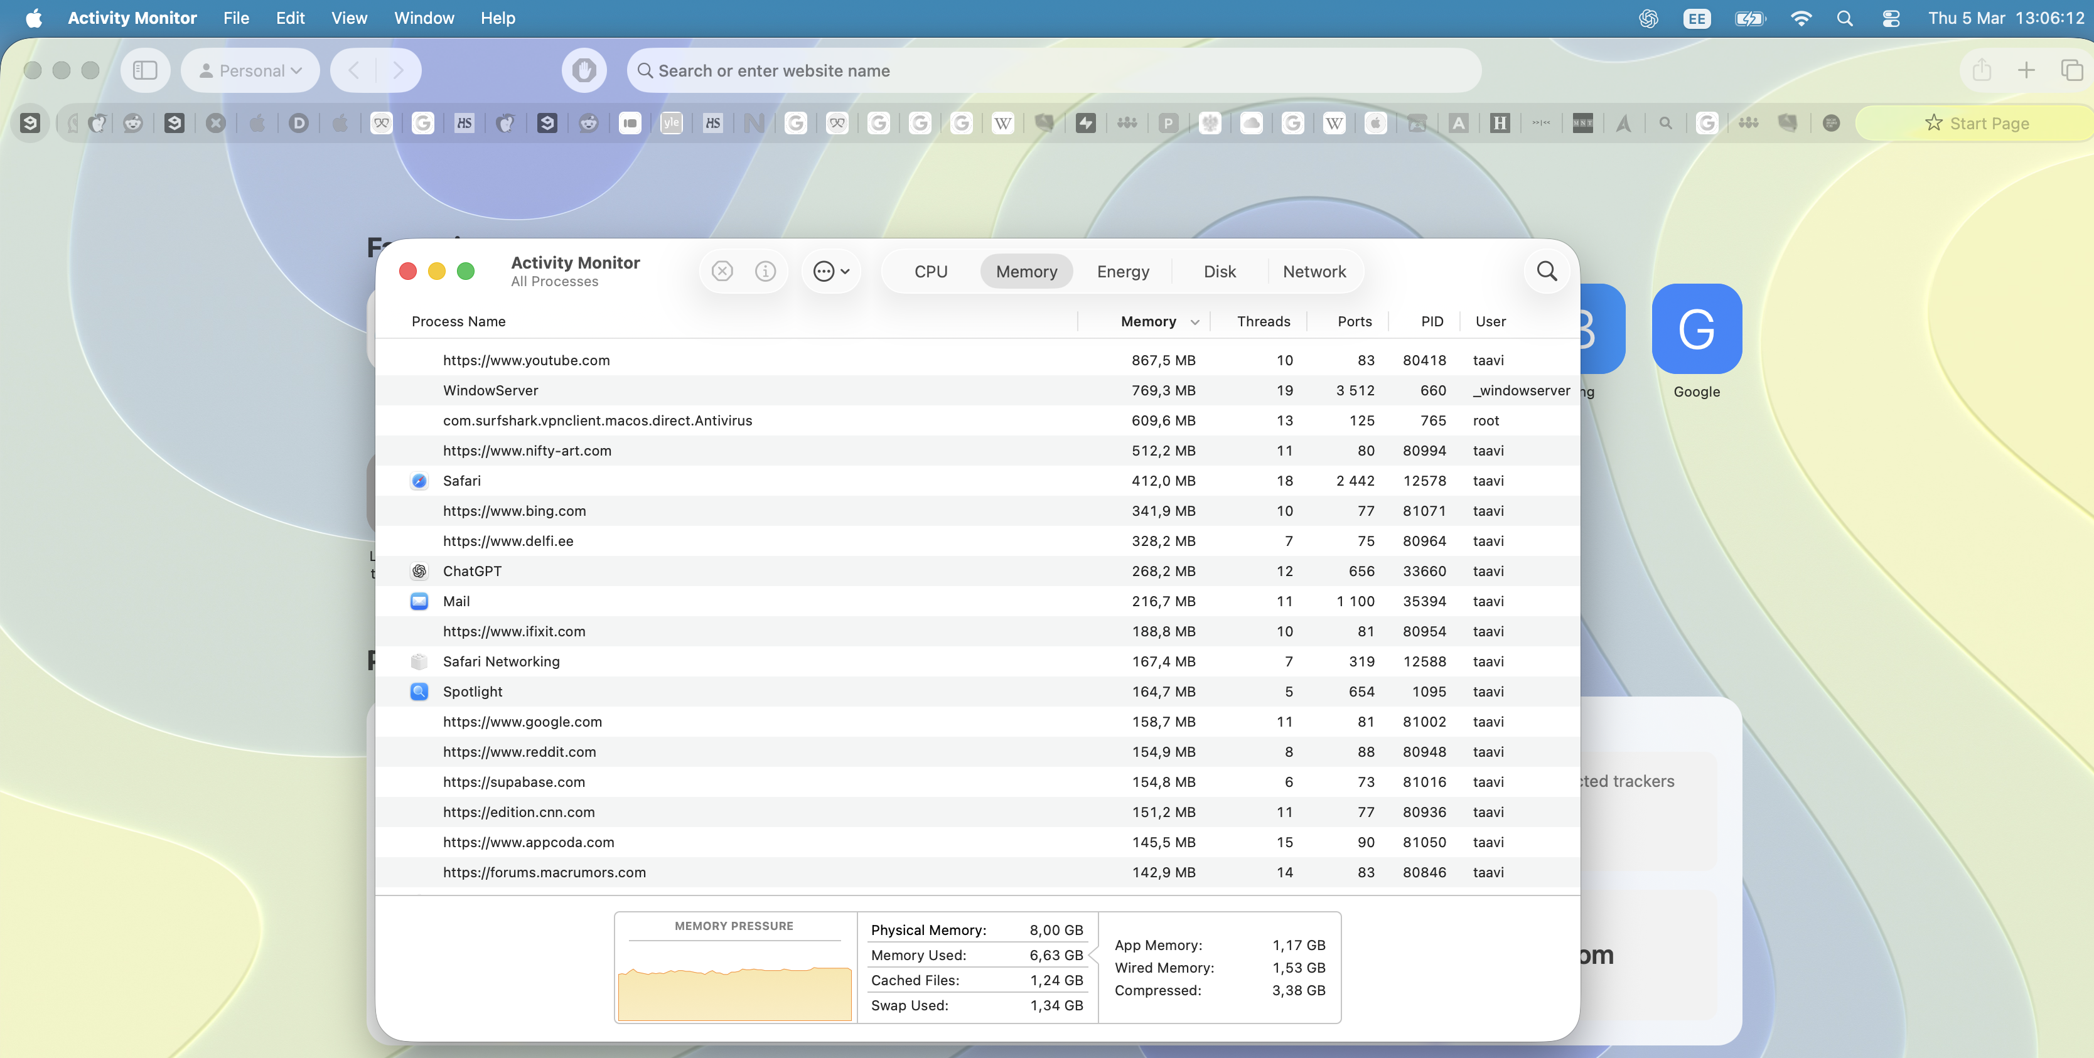
Task: Switch to the Safari tab with the bold 'H' icon
Action: tap(1500, 123)
